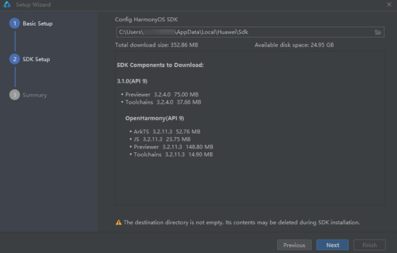Click the disabled Finish button
The height and width of the screenshot is (253, 397).
(x=369, y=245)
